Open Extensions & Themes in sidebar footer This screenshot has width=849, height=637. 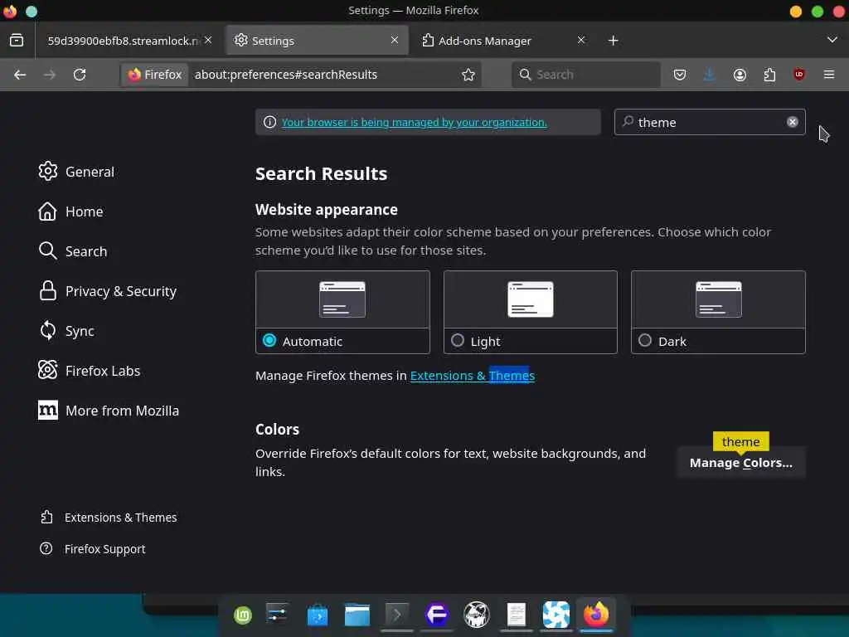tap(109, 518)
